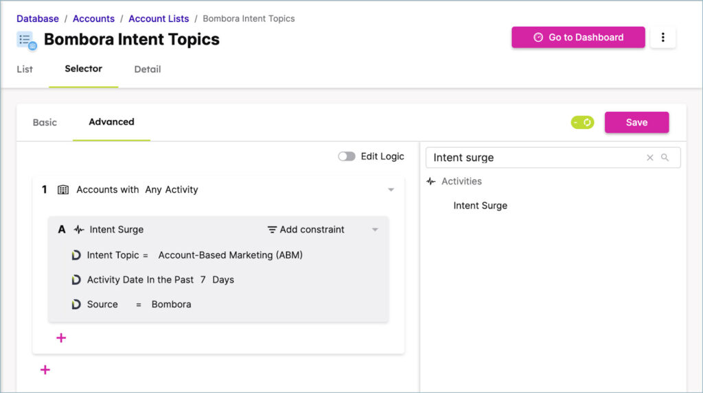
Task: Switch to the List tab
Action: coord(25,69)
